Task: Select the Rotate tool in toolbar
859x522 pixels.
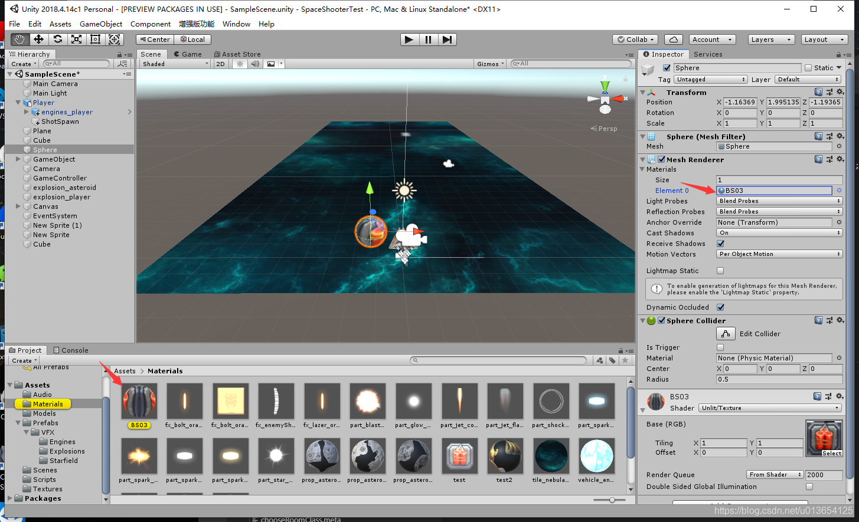Action: (57, 40)
